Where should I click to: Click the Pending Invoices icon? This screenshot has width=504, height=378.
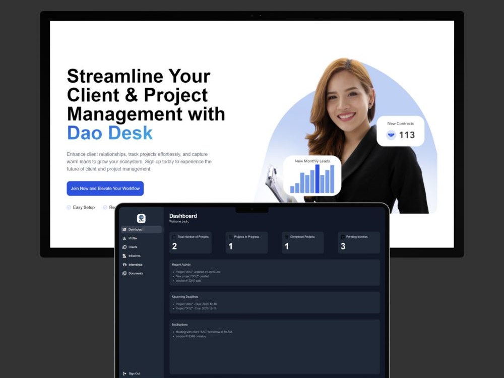tap(343, 236)
